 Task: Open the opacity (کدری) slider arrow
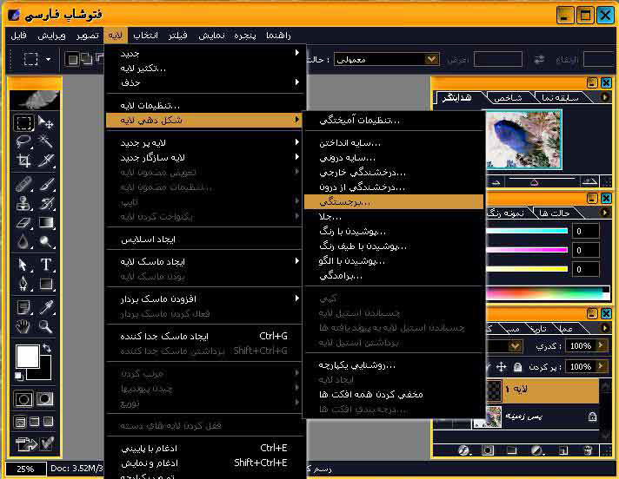click(601, 345)
